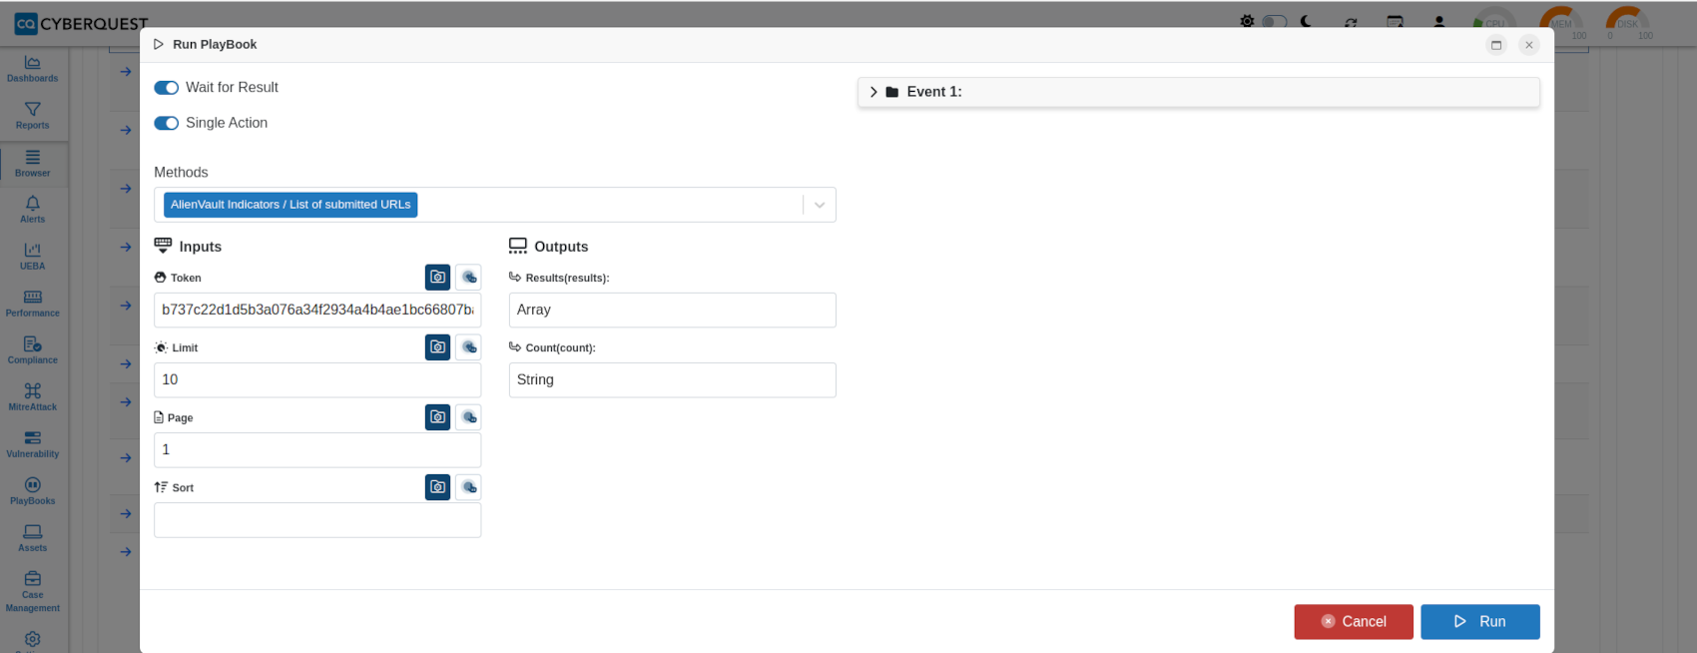Image resolution: width=1697 pixels, height=653 pixels.
Task: Click the AlienVault Indicators method chip
Action: pyautogui.click(x=290, y=205)
